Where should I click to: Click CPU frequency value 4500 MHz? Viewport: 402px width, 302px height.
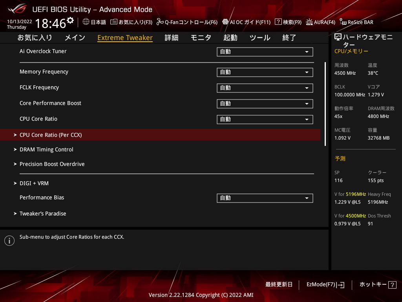point(345,73)
